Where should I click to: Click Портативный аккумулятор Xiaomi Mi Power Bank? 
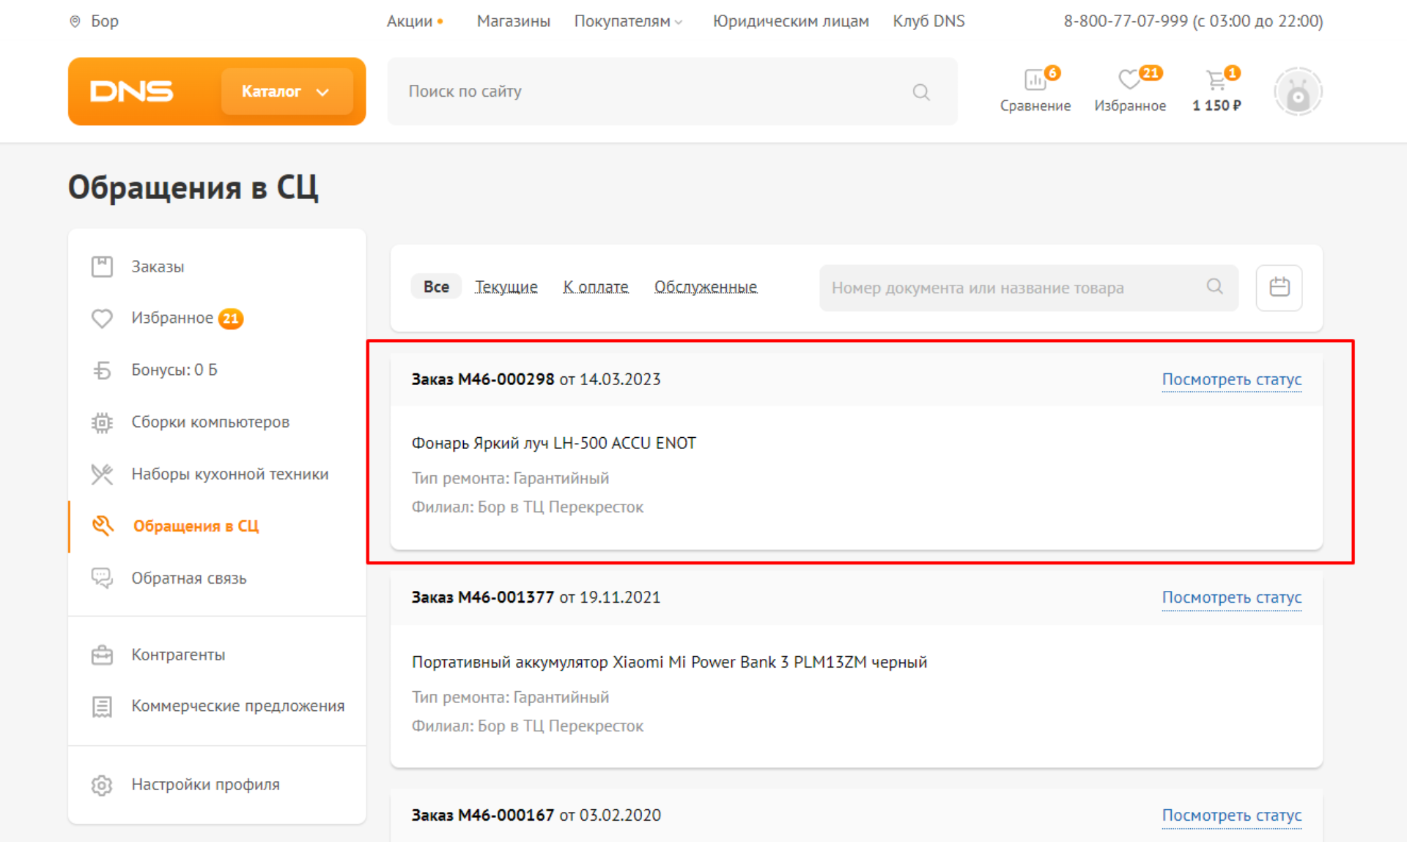pyautogui.click(x=669, y=662)
